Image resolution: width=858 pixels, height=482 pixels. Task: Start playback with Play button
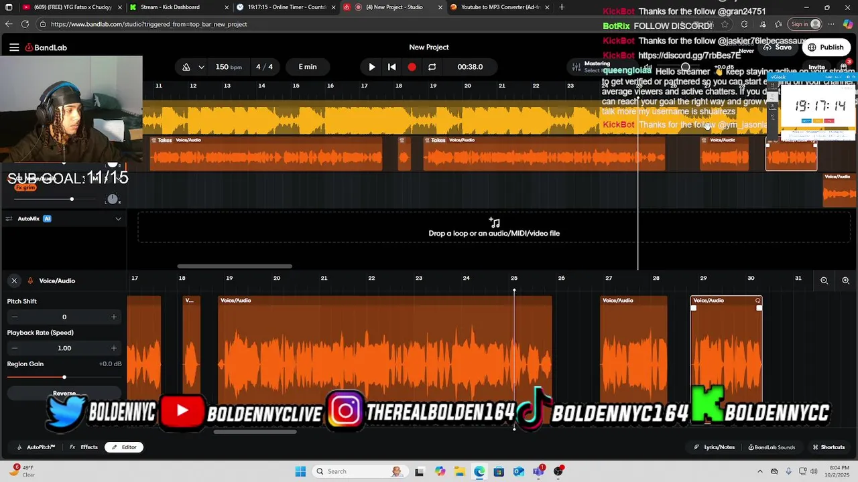372,67
